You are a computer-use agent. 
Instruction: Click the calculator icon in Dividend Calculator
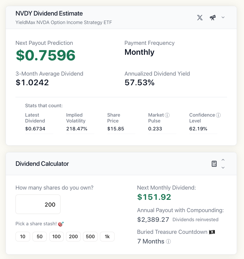pyautogui.click(x=214, y=164)
